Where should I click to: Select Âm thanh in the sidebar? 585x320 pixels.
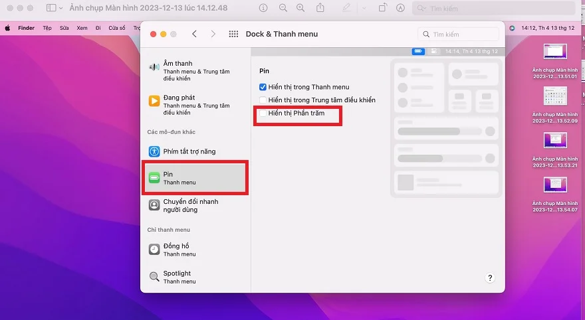point(195,71)
